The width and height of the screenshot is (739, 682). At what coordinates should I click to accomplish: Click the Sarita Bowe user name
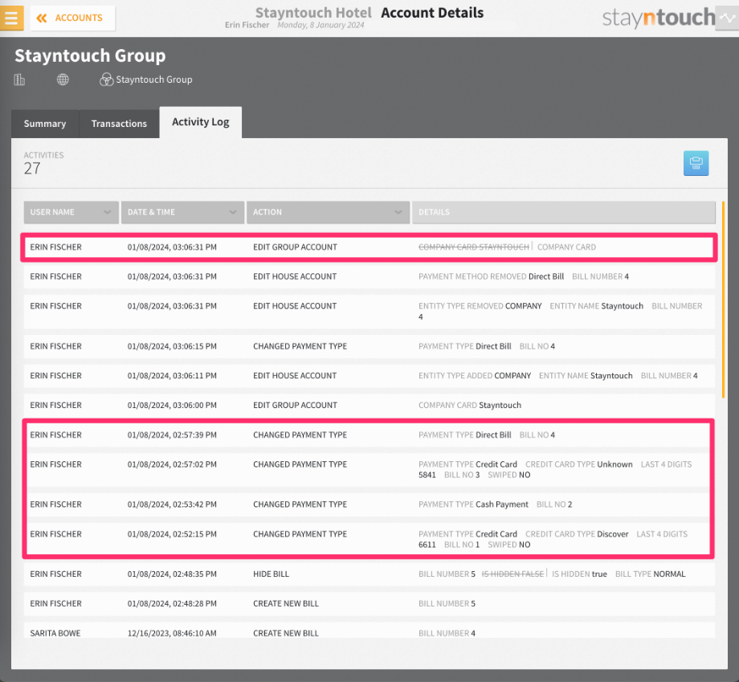(x=55, y=633)
